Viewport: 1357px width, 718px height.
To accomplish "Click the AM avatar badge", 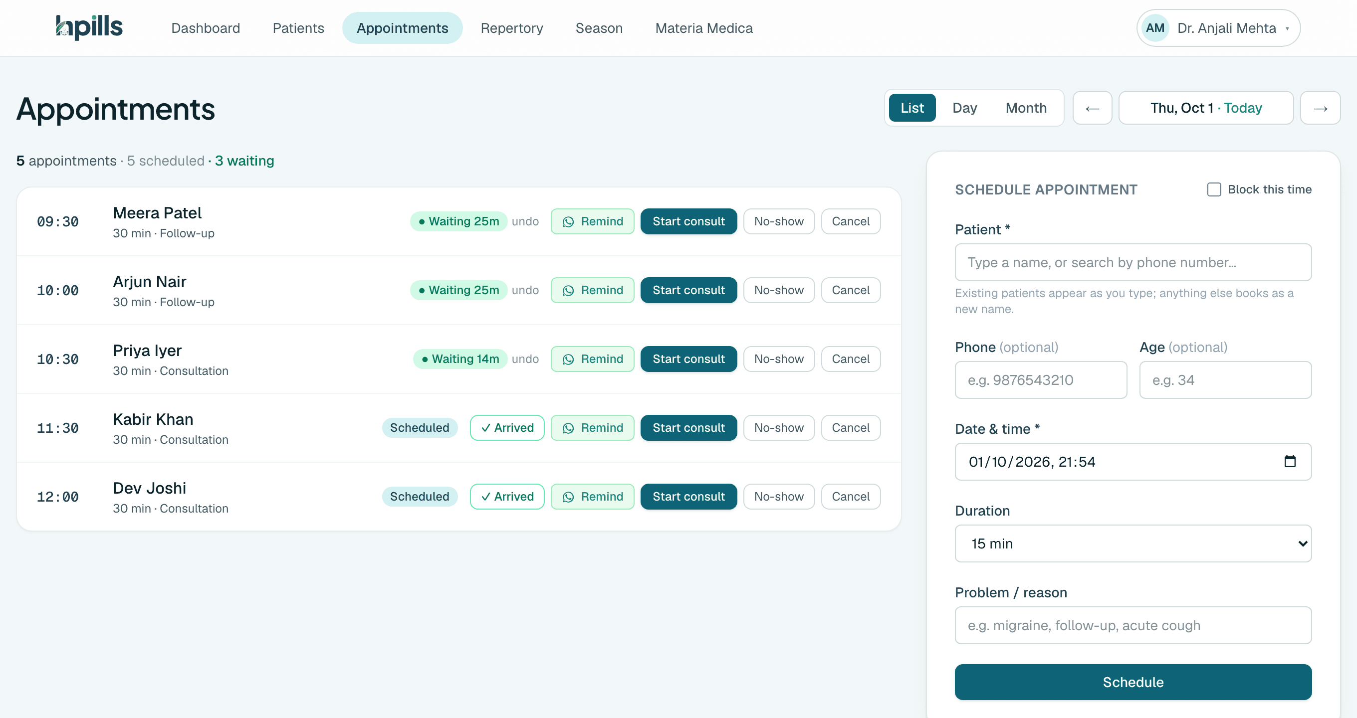I will (1155, 28).
